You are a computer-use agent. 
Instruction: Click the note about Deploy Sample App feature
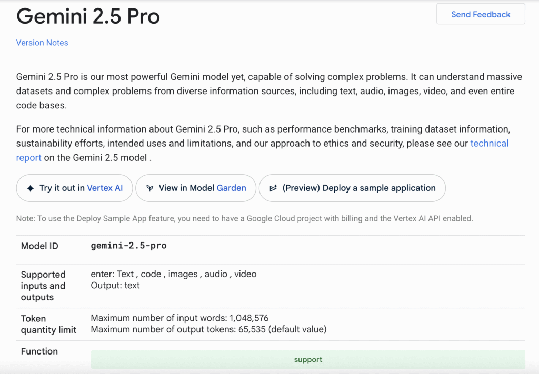244,218
